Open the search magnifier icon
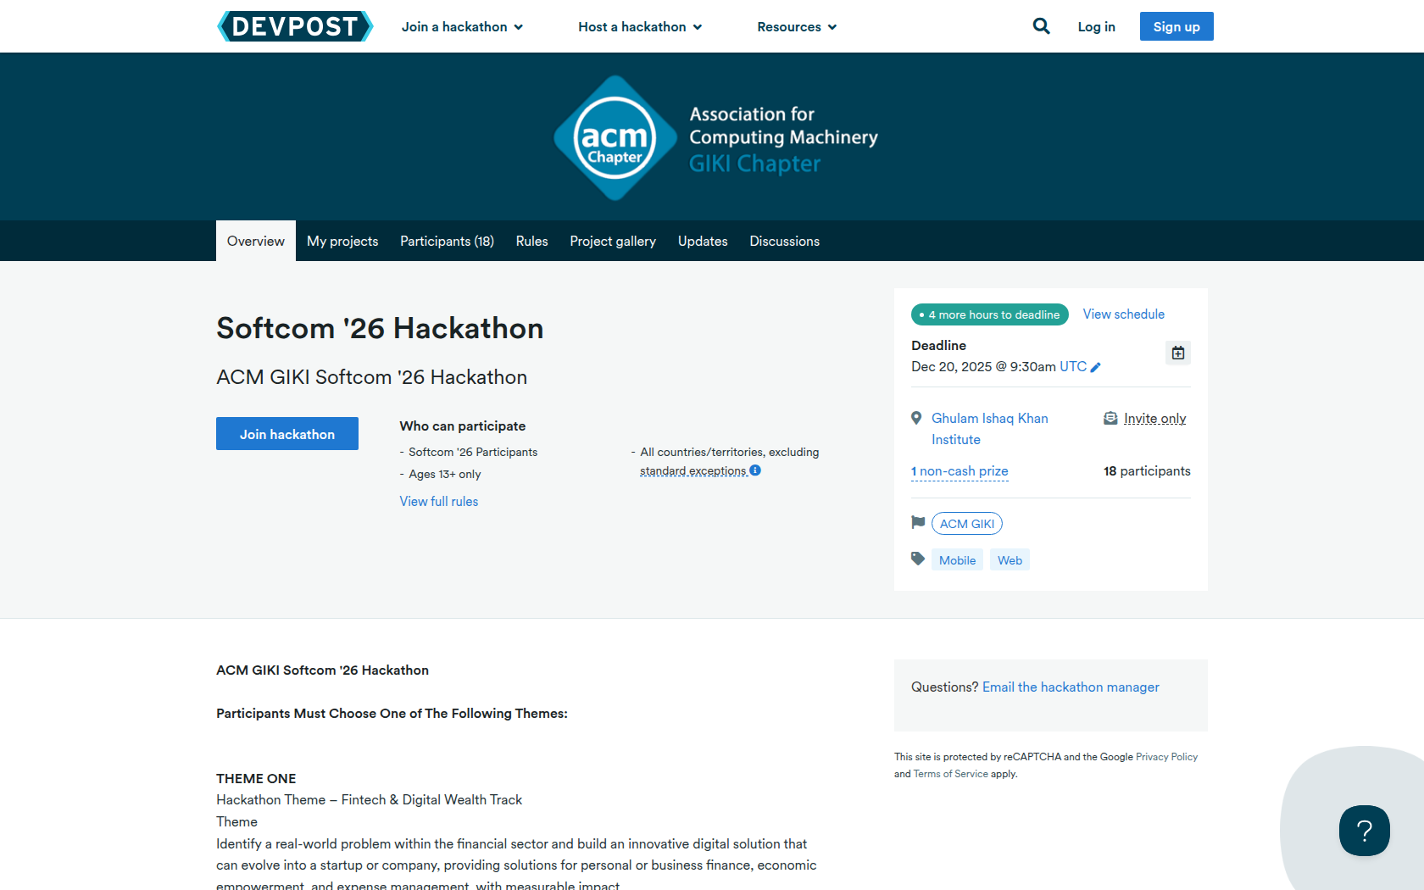The image size is (1424, 890). pyautogui.click(x=1041, y=26)
